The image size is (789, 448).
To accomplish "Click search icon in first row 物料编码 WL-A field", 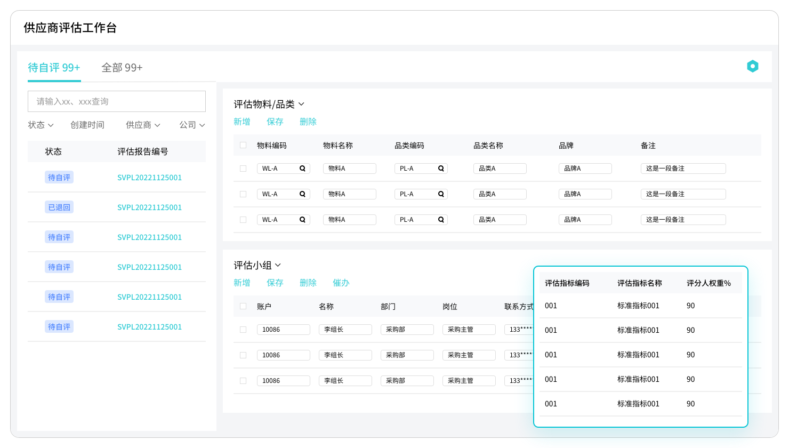I will [302, 169].
